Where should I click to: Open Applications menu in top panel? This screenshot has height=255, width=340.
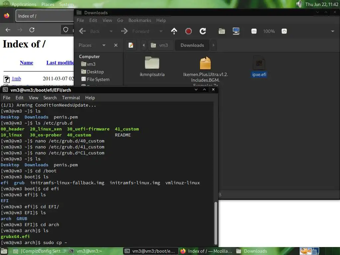point(24,4)
